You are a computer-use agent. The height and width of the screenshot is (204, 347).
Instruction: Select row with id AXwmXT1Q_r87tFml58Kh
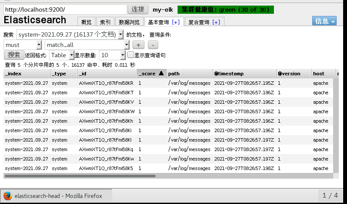(168, 121)
